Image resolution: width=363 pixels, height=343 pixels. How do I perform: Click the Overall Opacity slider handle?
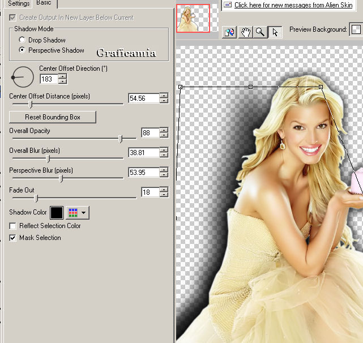tap(120, 139)
